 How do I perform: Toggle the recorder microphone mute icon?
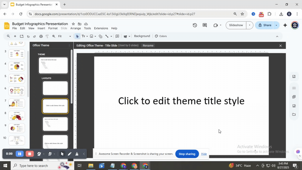coord(50,154)
